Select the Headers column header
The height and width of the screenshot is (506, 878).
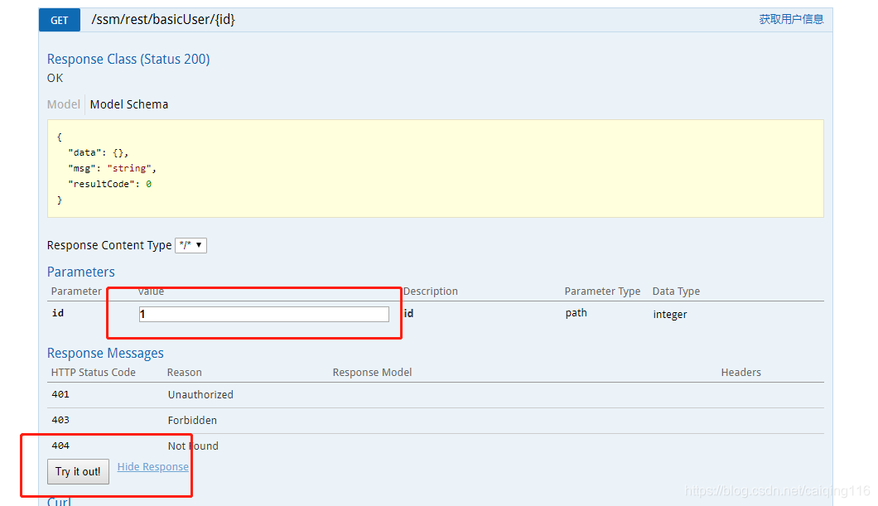741,372
